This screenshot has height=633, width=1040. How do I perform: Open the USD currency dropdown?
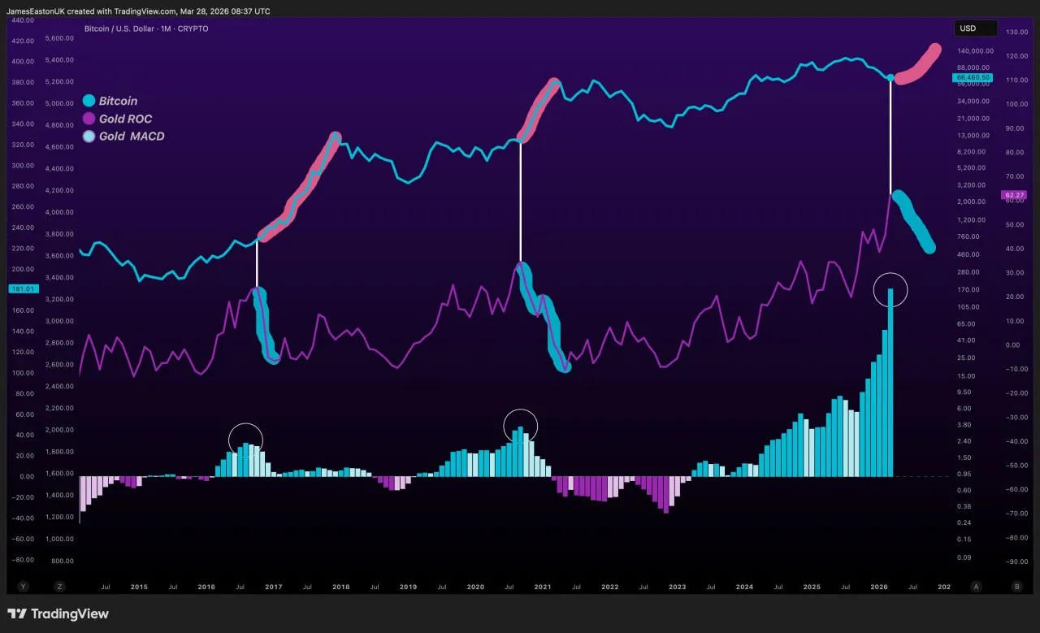975,28
